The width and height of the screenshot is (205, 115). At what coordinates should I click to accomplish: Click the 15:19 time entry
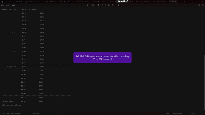23,98
